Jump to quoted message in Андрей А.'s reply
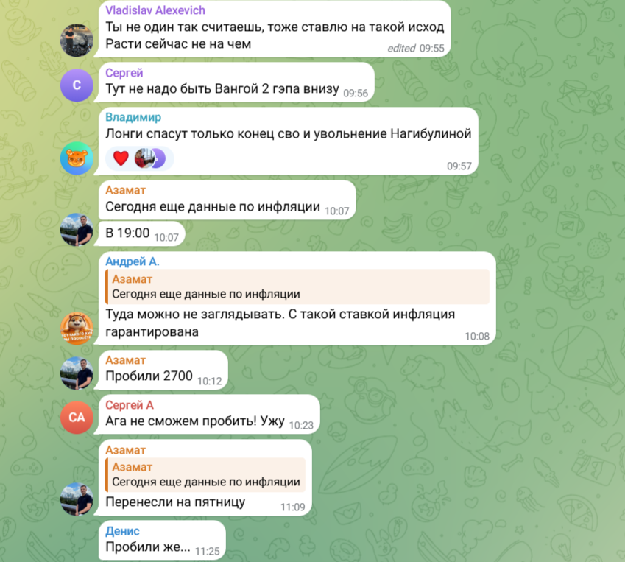 [297, 287]
